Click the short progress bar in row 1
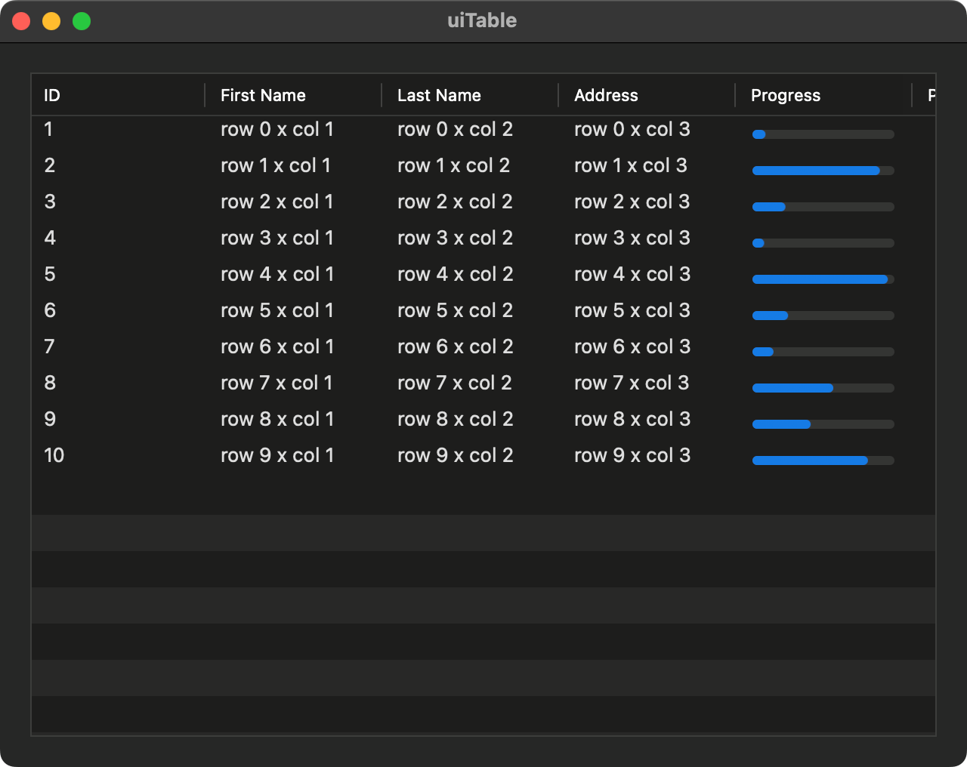 point(823,171)
